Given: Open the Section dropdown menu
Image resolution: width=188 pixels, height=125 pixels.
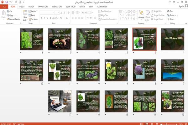Looking at the screenshot, I should pos(33,19).
